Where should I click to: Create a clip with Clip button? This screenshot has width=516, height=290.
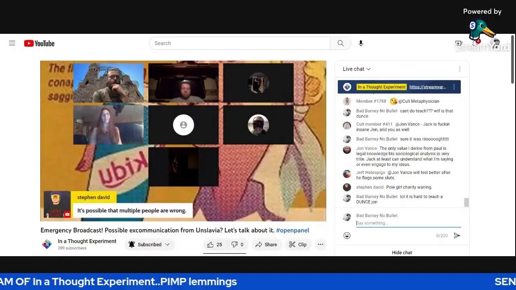298,244
